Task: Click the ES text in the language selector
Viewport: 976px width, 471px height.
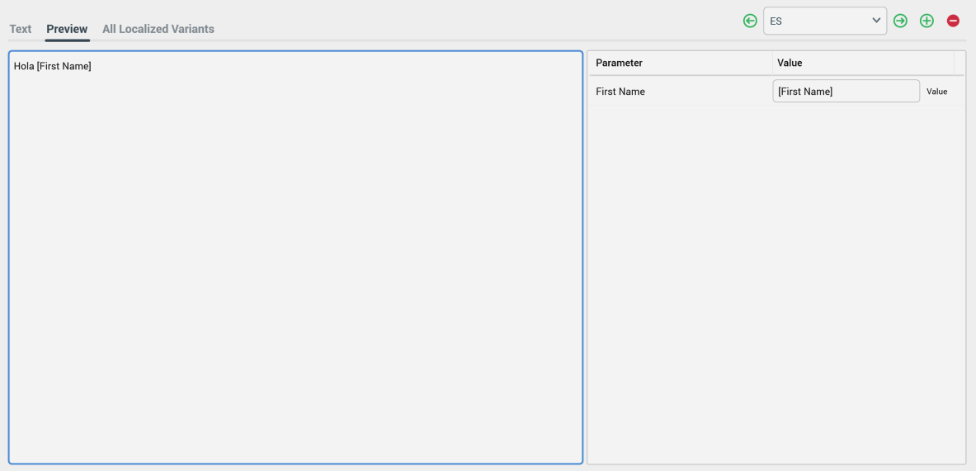Action: click(776, 21)
